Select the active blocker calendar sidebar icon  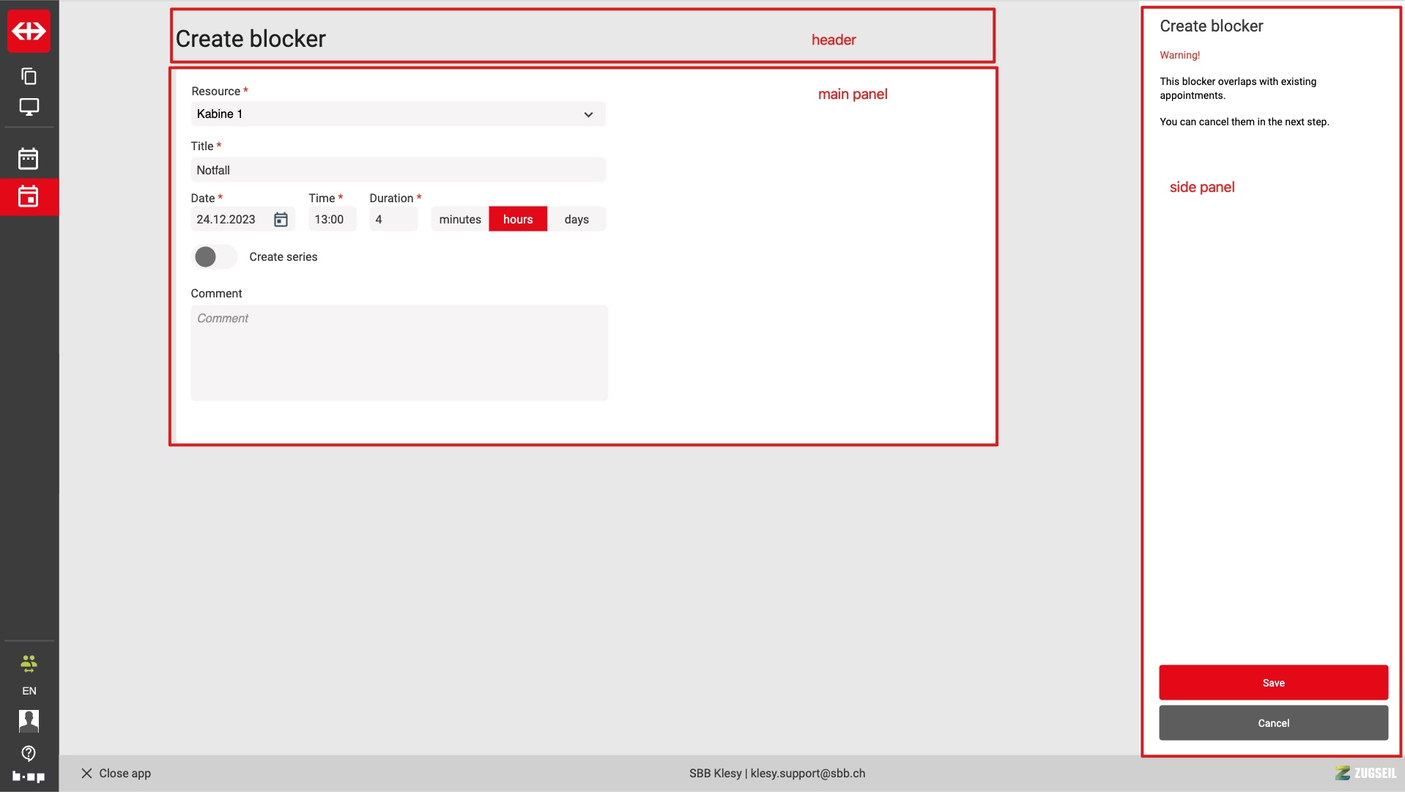(x=29, y=196)
